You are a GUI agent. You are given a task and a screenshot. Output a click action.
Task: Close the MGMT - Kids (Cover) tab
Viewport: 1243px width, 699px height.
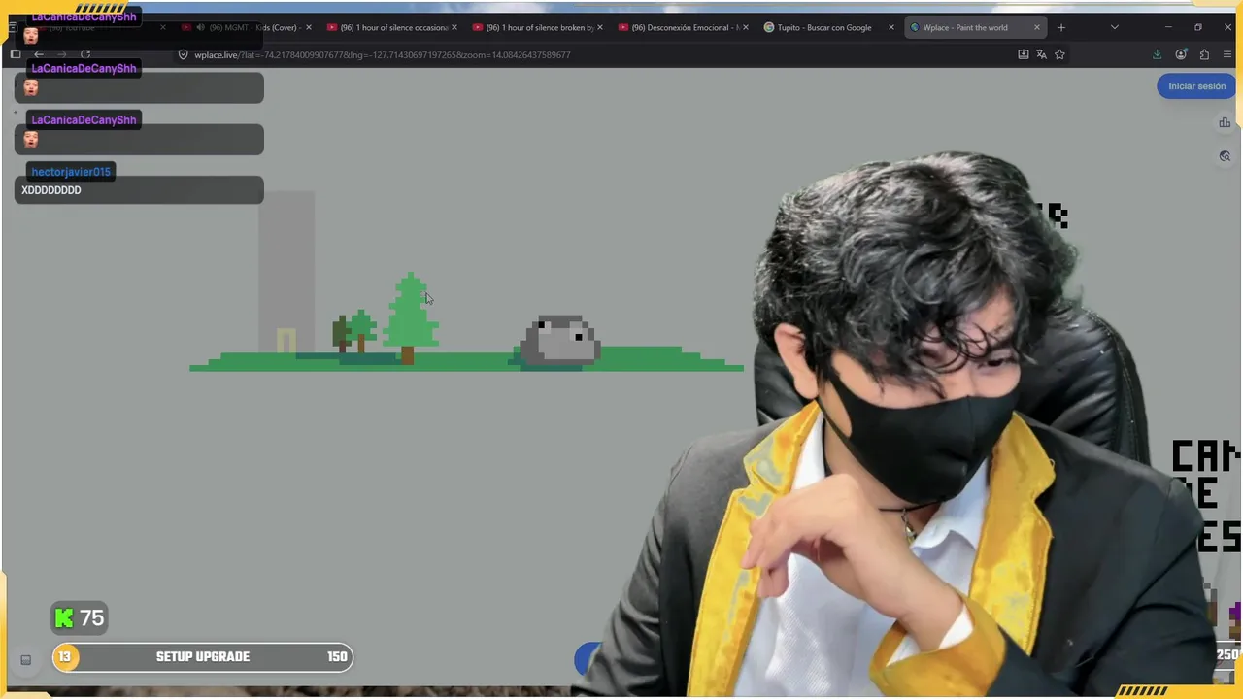(308, 27)
